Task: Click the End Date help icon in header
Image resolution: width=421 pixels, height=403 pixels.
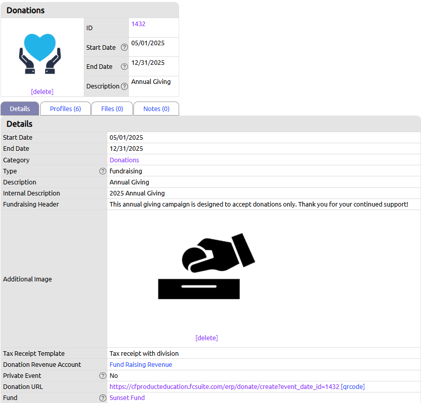Action: click(124, 66)
